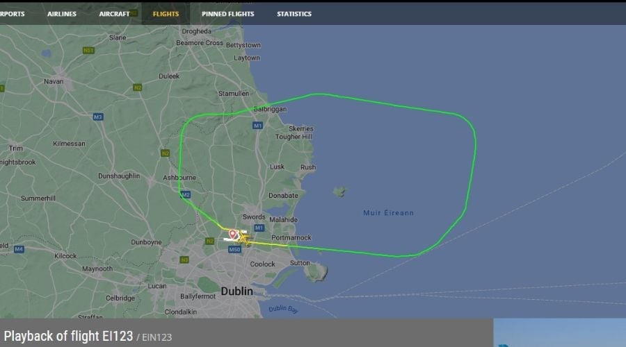Click the Playback of flight EI123 title
626x347 pixels.
point(68,337)
